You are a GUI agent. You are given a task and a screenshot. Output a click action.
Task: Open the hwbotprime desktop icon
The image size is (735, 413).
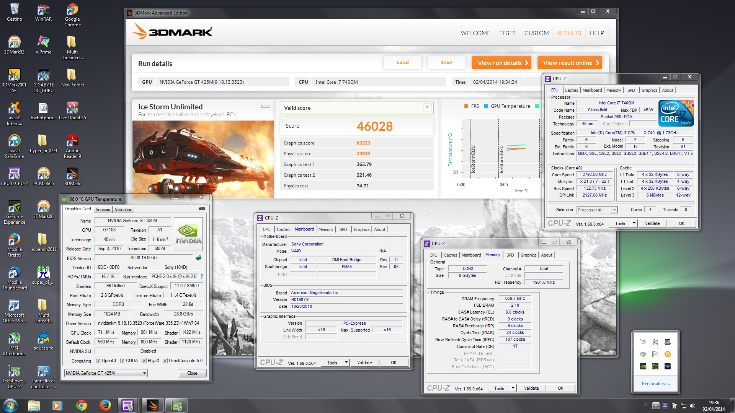point(43,111)
